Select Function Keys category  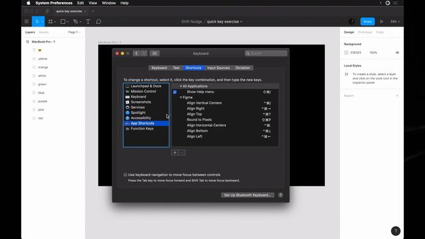pos(146,128)
